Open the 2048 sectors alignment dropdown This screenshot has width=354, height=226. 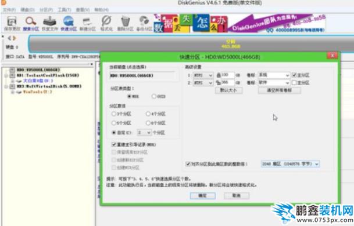click(x=290, y=164)
